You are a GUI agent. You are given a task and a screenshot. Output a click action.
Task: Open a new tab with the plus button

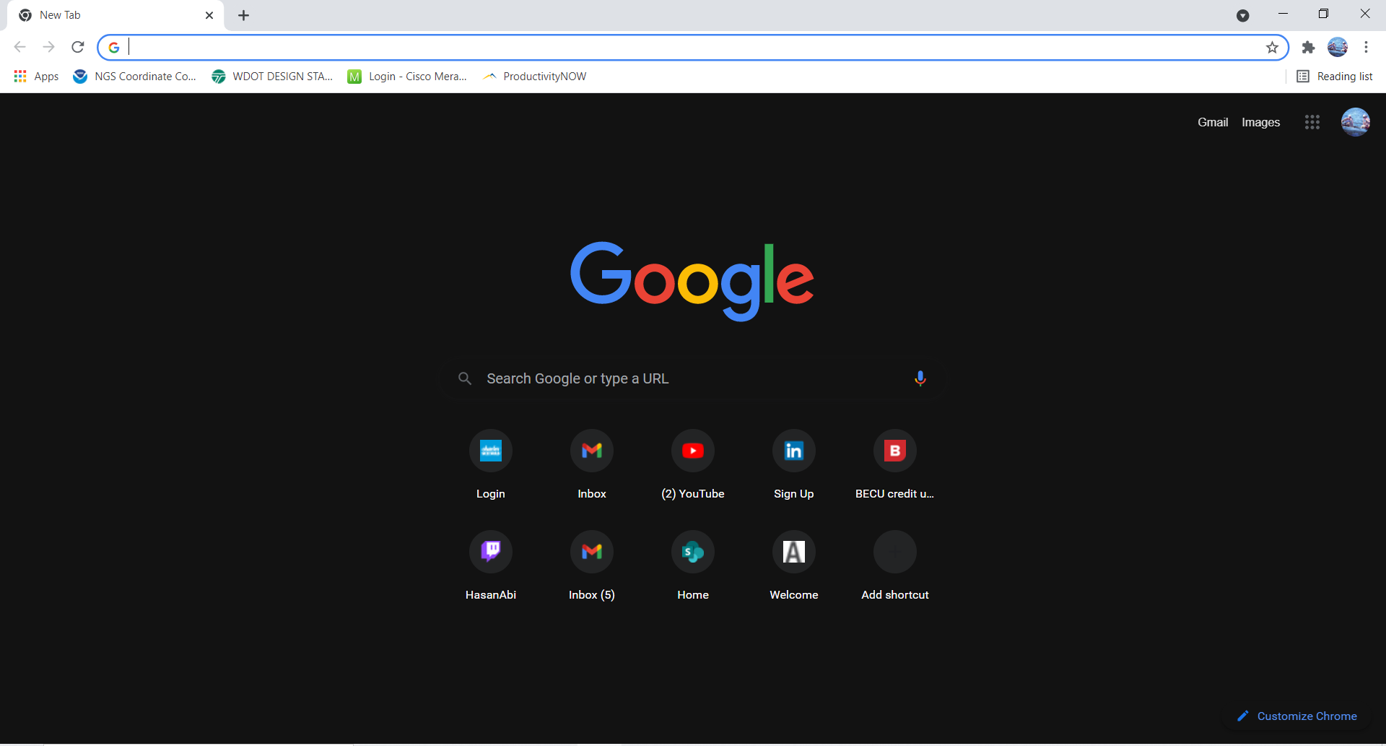tap(244, 15)
